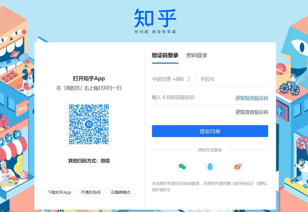This screenshot has height=212, width=308.
Task: Click the 开通机构号 button
Action: click(91, 192)
